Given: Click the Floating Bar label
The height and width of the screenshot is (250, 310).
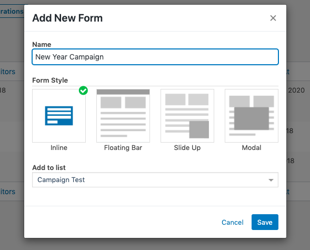Looking at the screenshot, I should 123,148.
